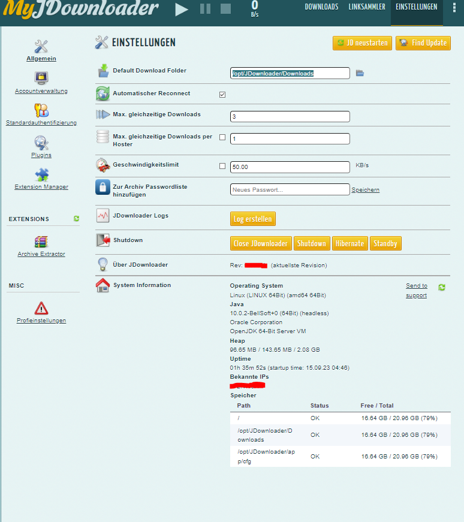
Task: Click the Automatischer Reconnect icon
Action: (103, 93)
